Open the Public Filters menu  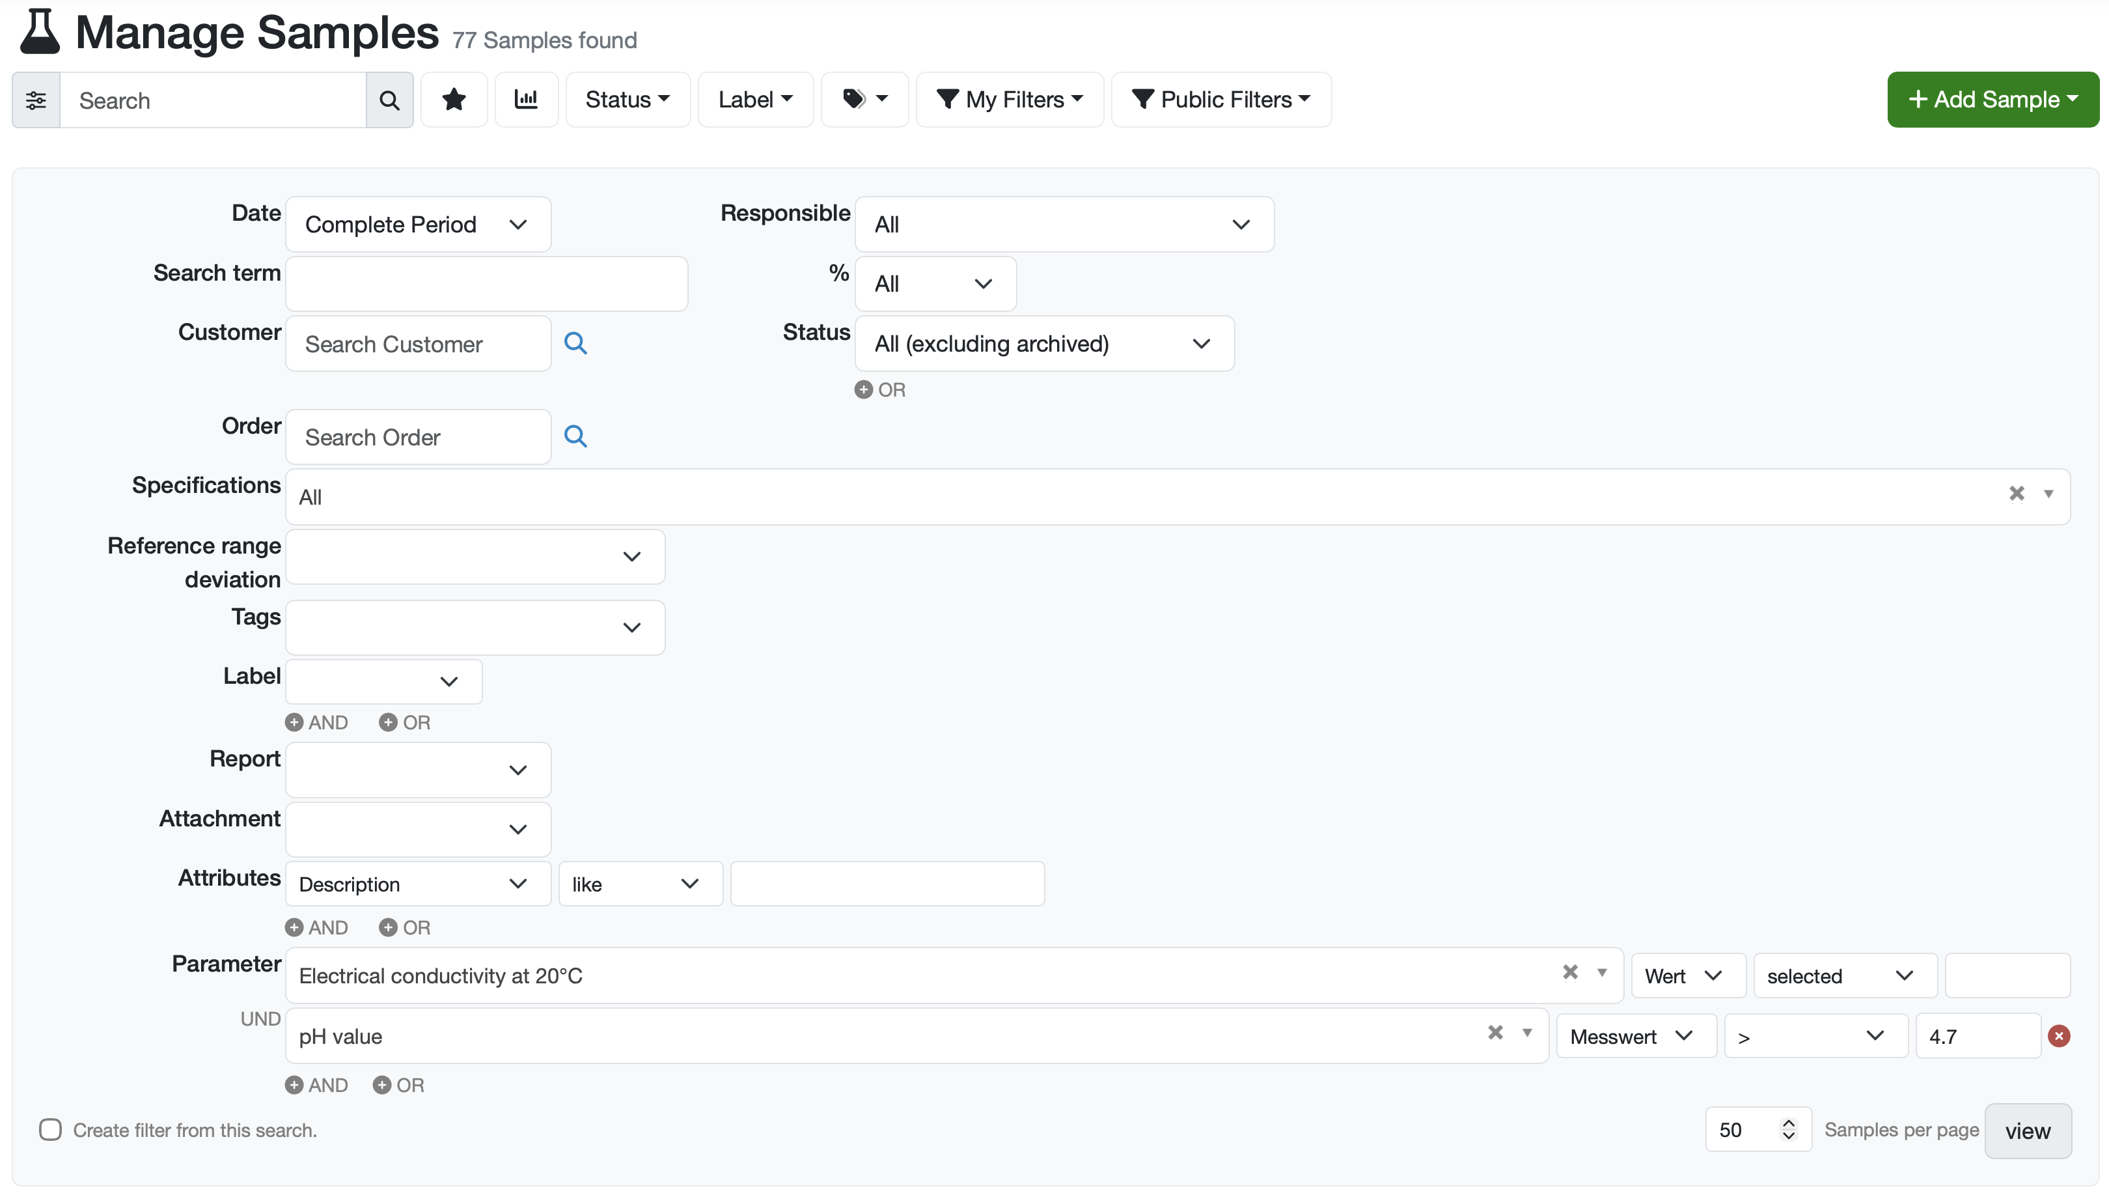tap(1220, 100)
